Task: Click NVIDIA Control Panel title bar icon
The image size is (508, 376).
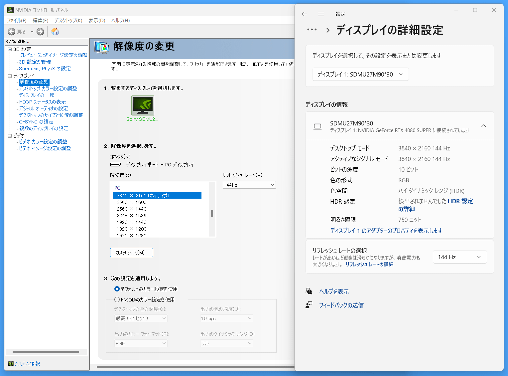Action: point(10,10)
